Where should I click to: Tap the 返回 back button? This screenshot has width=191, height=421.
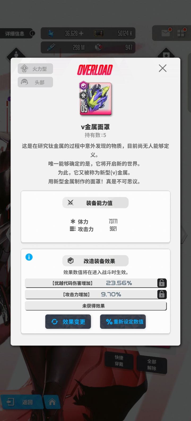point(21,402)
